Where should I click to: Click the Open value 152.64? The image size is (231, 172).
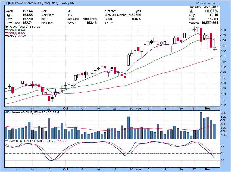[27, 11]
